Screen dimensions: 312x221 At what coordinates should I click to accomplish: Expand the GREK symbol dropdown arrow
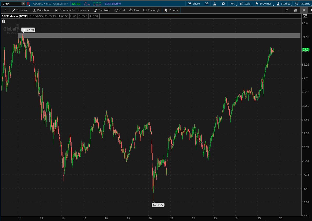click(24, 4)
